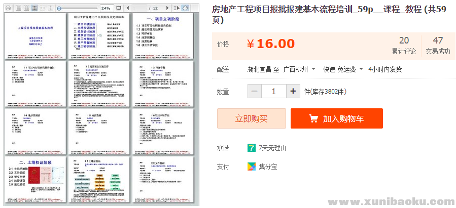
Task: Click the print icon in viewer toolbar
Action: click(x=8, y=9)
